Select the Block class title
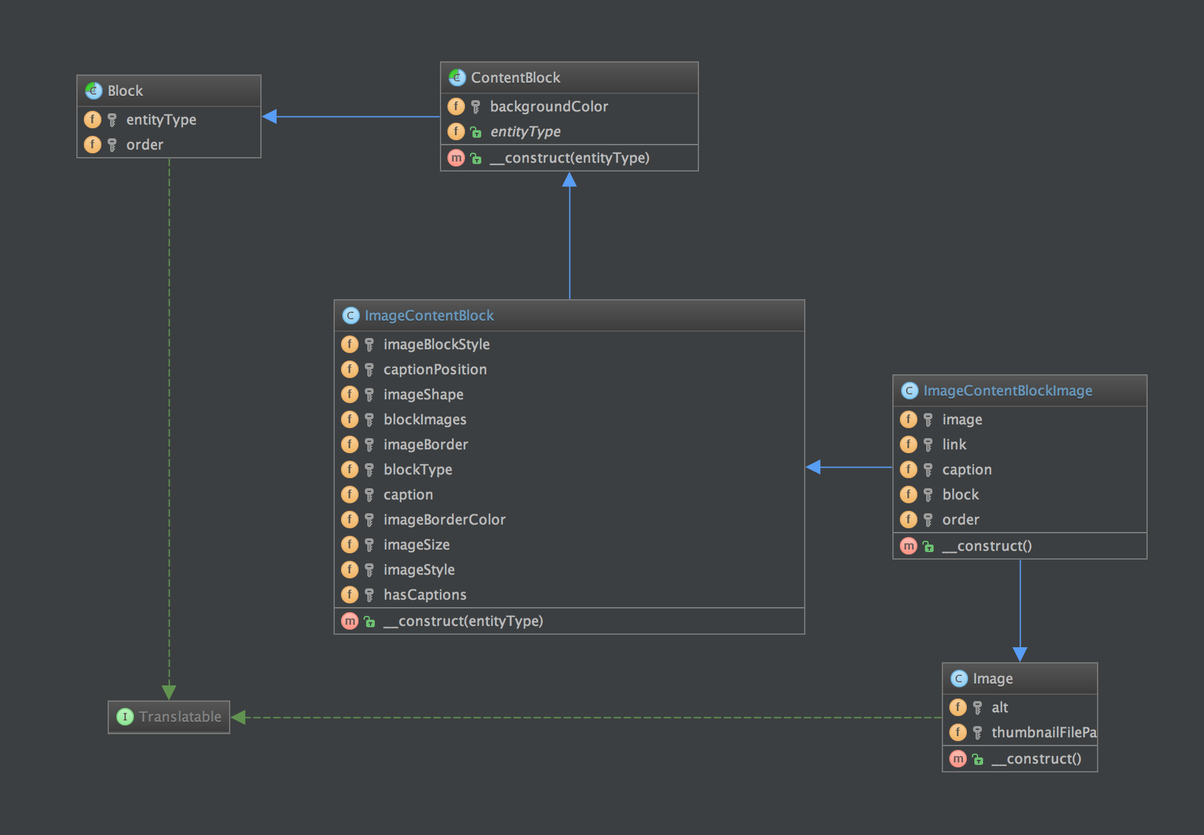1204x835 pixels. [x=125, y=91]
